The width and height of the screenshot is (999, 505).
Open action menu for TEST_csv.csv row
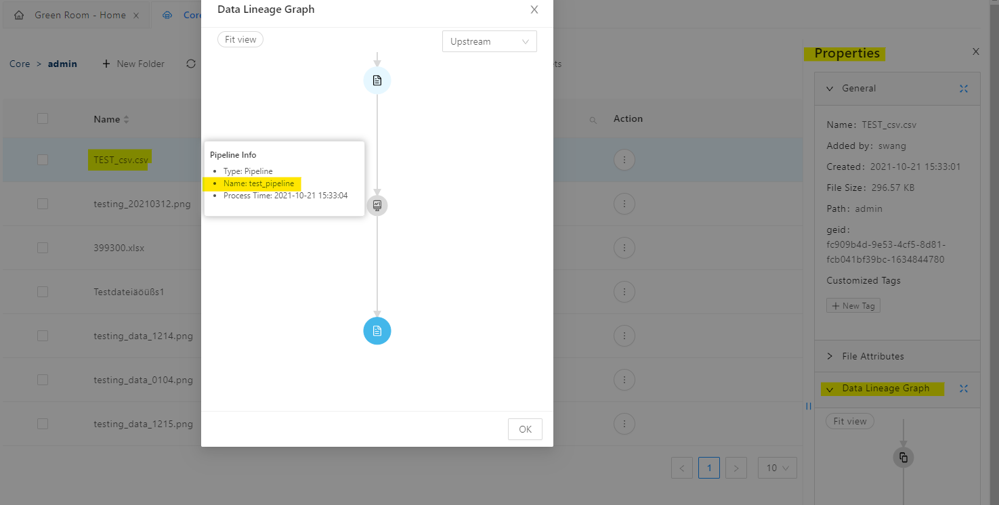tap(624, 160)
